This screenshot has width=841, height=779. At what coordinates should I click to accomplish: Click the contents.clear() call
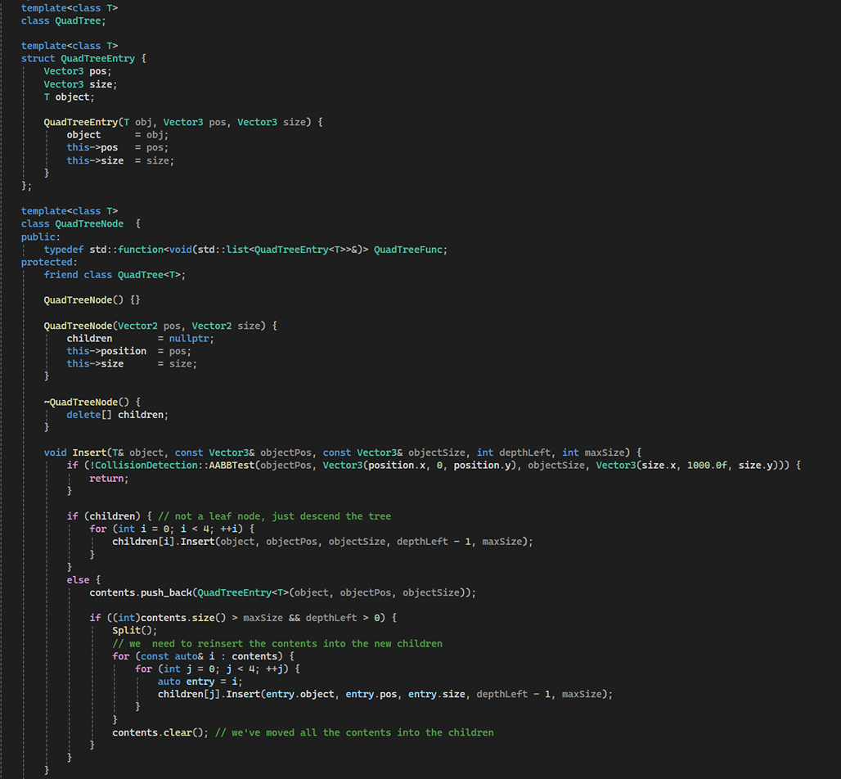(160, 732)
